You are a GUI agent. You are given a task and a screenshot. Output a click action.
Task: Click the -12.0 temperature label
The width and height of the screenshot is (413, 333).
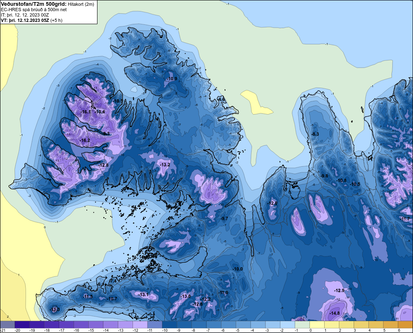[x=272, y=203]
